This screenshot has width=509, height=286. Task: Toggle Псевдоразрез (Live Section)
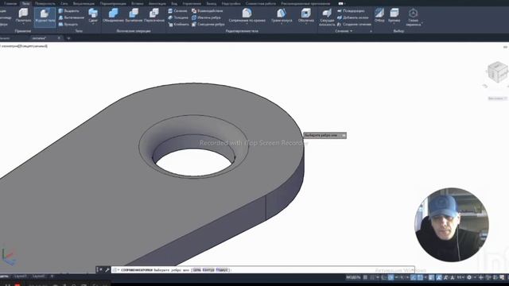351,10
